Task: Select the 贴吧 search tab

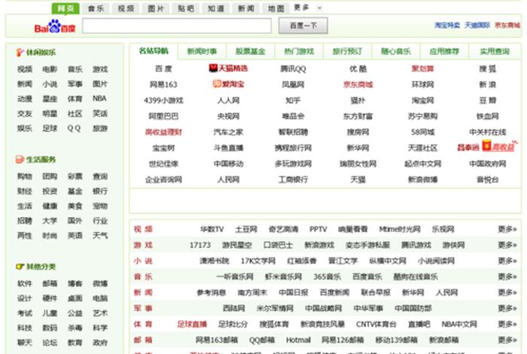Action: (186, 9)
